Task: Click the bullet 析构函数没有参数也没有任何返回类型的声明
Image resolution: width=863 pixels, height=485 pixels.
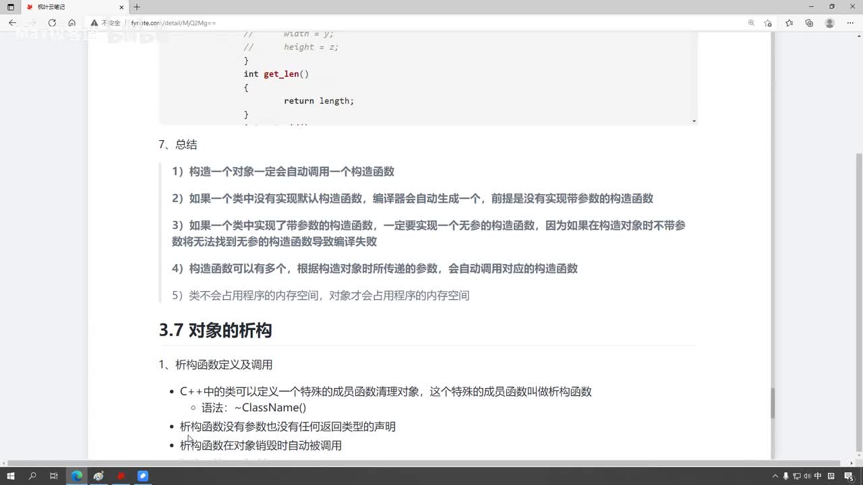Action: tap(288, 426)
